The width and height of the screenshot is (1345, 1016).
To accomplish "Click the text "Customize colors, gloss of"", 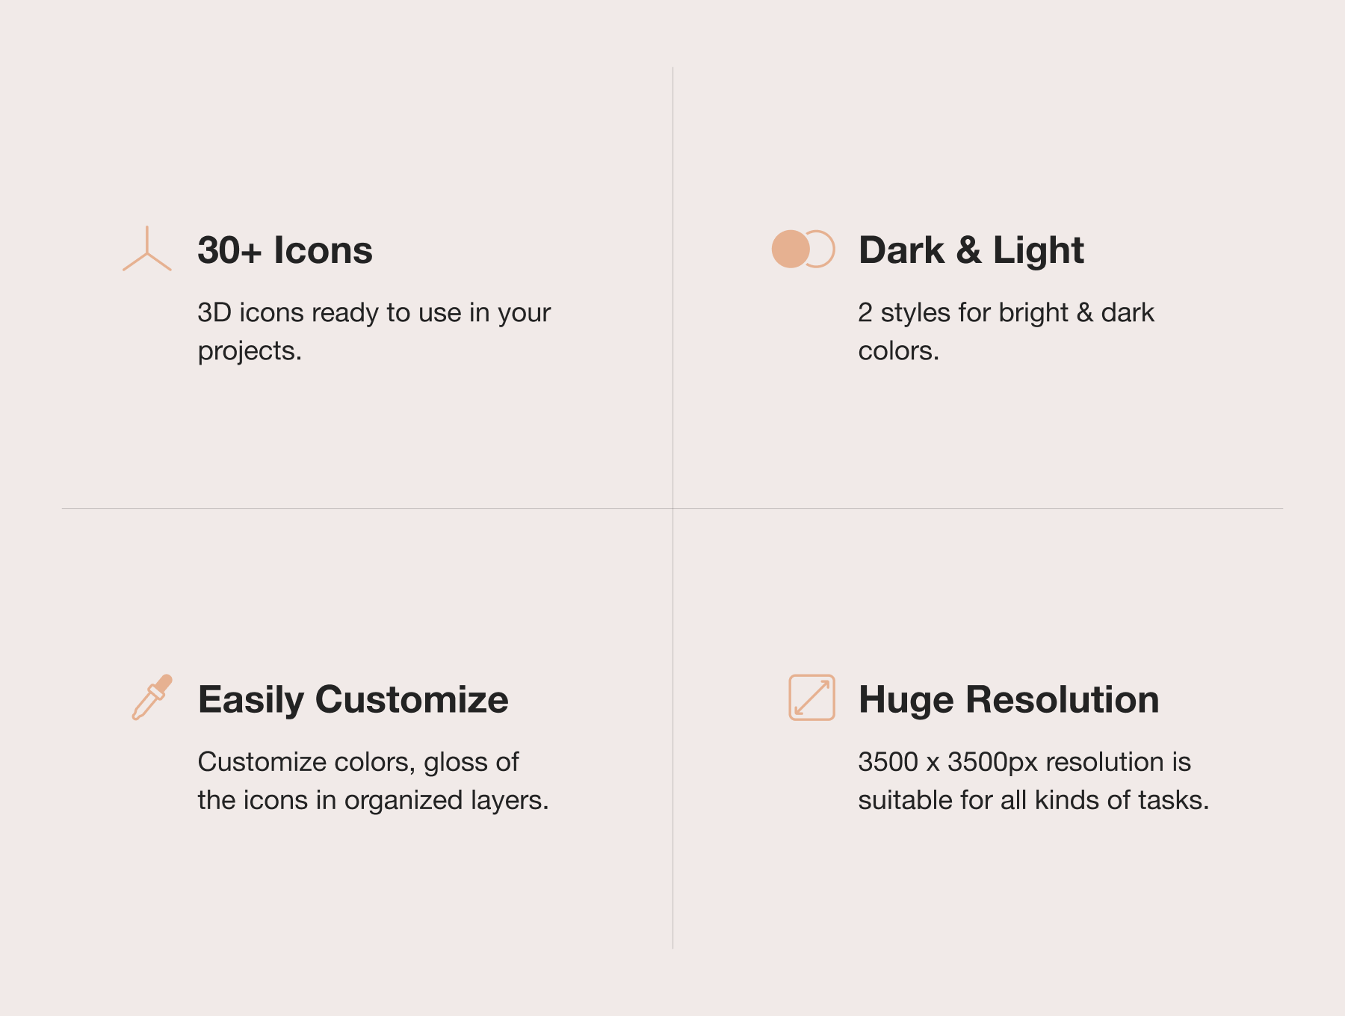I will coord(358,762).
